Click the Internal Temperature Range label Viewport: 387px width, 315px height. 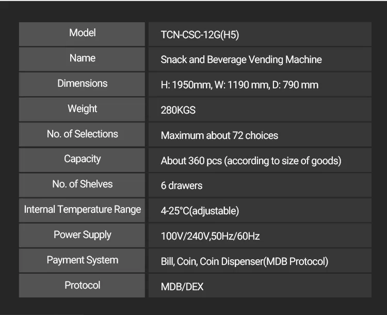click(83, 210)
